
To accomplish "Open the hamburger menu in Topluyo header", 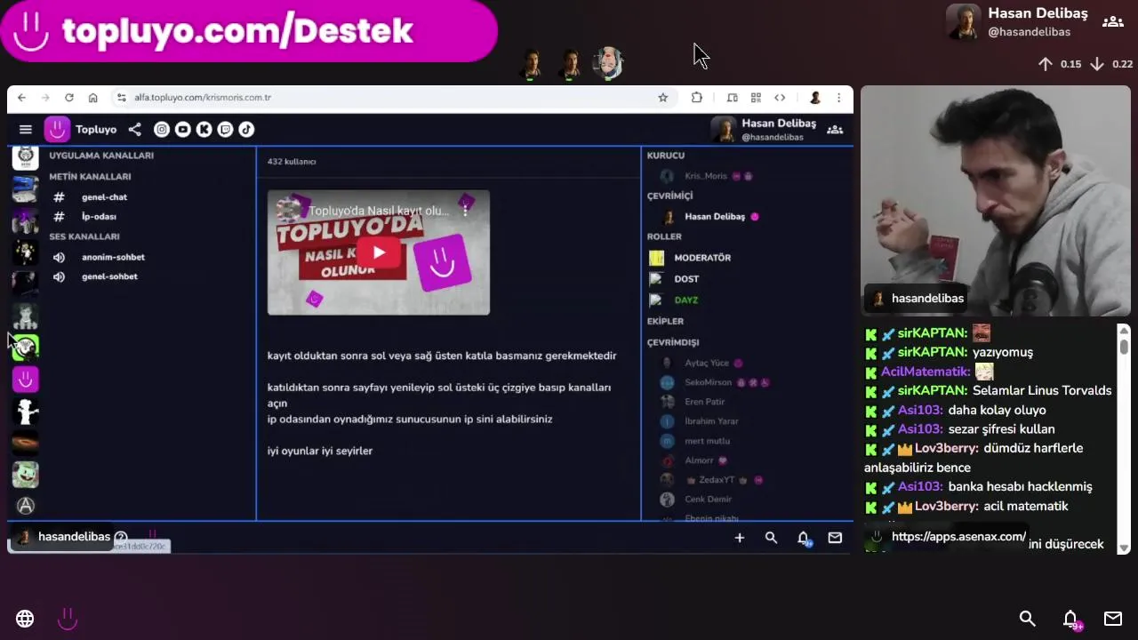I will 26,130.
